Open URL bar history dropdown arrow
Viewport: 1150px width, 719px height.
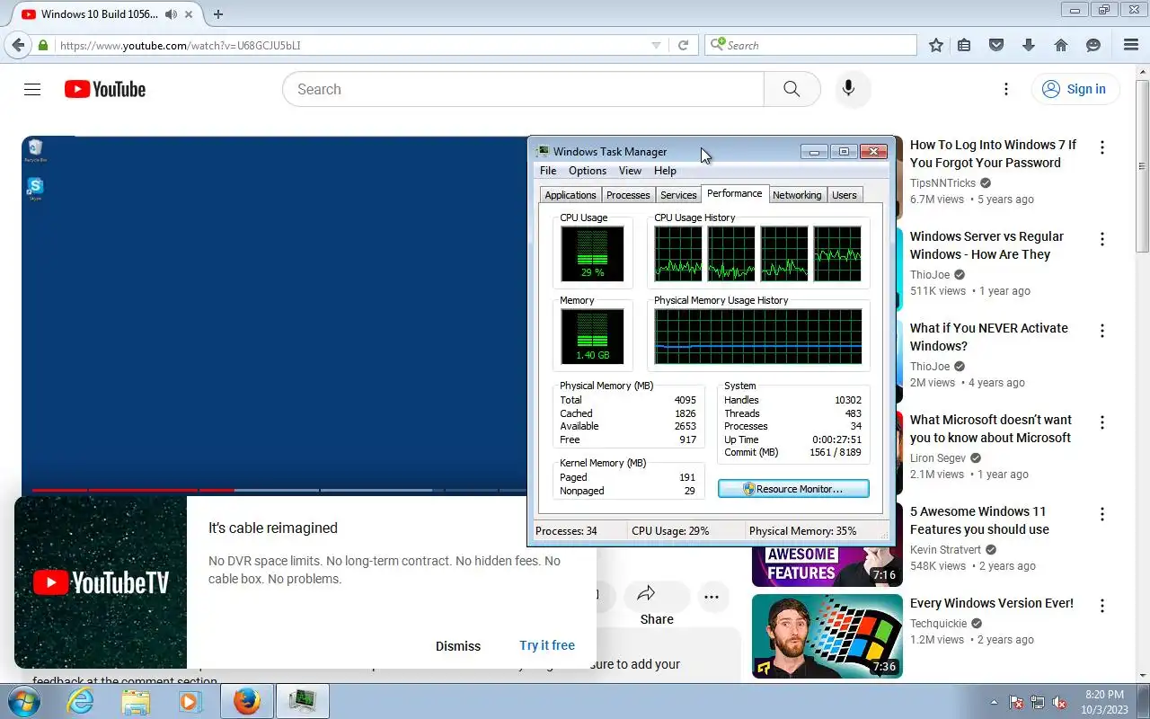[x=656, y=45]
